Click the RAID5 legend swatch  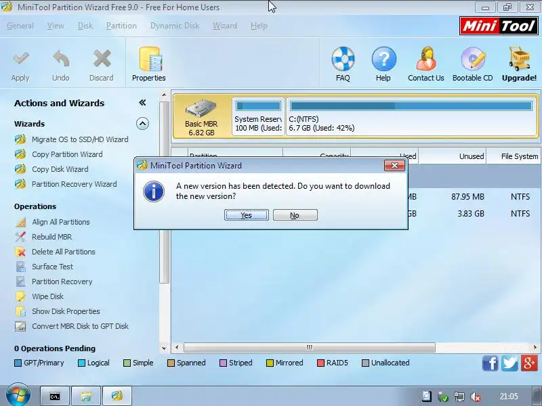click(x=320, y=363)
